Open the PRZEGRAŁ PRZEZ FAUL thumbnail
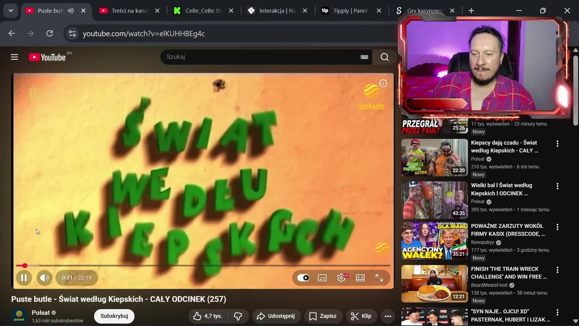The width and height of the screenshot is (579, 326). point(434,126)
